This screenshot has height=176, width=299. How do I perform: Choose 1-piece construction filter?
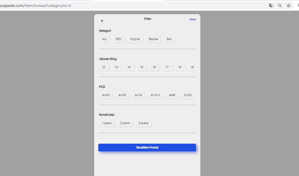[107, 123]
